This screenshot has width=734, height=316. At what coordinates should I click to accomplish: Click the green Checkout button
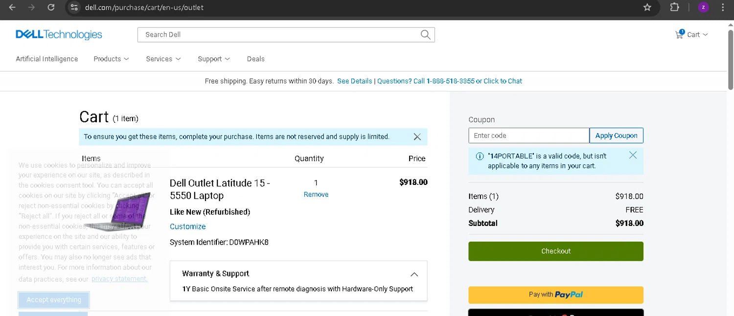point(556,251)
